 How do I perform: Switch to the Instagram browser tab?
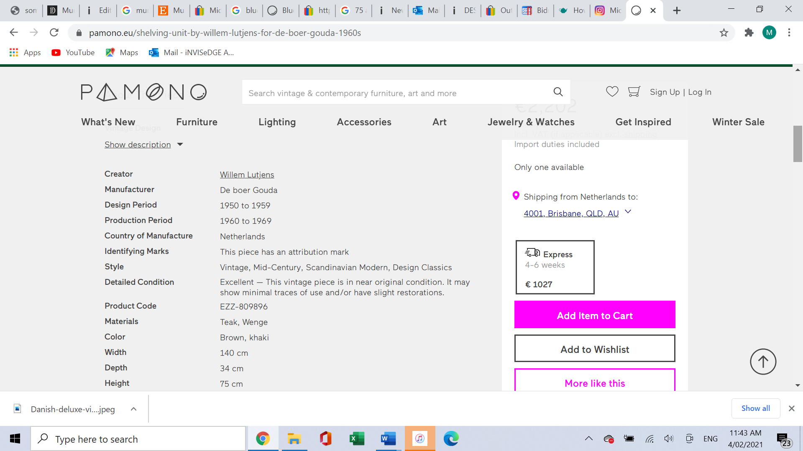[x=608, y=10]
